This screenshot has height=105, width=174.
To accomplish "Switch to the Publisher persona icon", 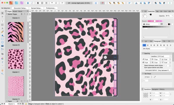I will [11, 3].
